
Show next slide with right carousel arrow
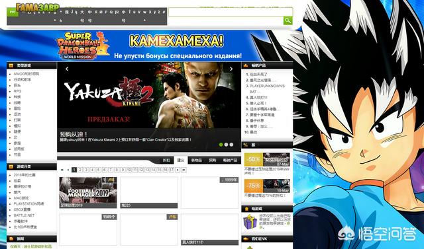[231, 69]
